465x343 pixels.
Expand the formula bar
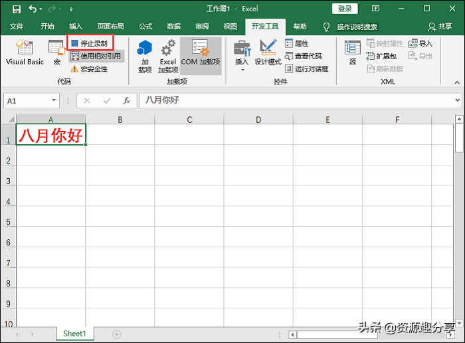tap(458, 100)
